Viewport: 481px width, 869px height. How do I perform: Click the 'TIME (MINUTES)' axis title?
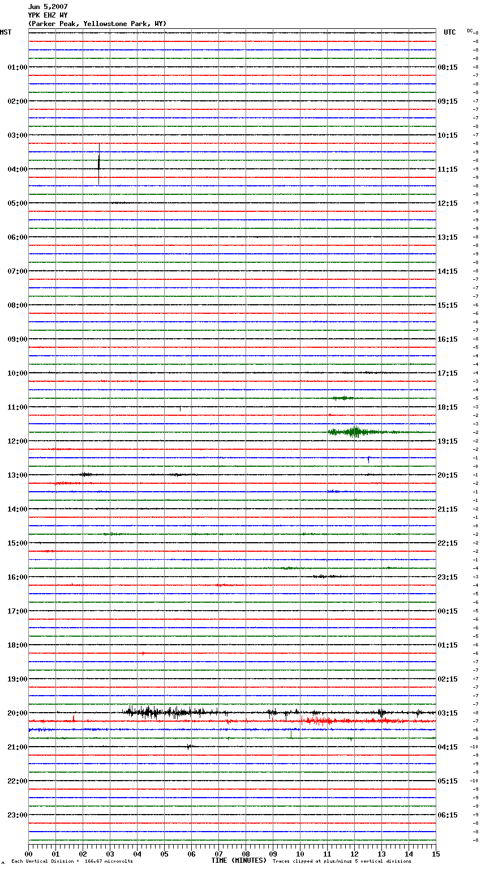[239, 861]
